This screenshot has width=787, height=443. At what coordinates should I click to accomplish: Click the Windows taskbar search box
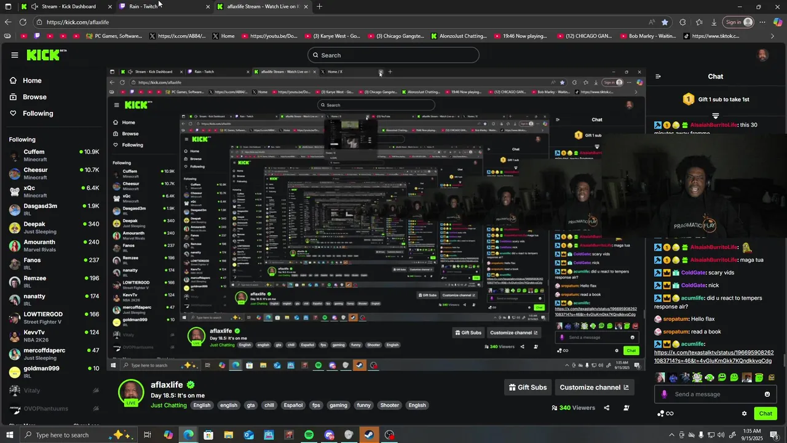point(77,435)
